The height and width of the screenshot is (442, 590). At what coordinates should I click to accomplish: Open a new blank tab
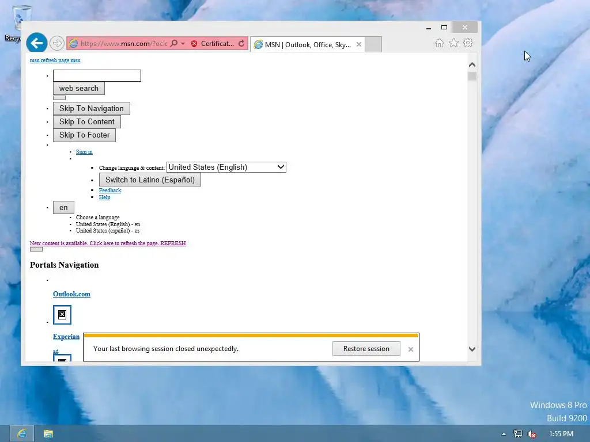373,44
